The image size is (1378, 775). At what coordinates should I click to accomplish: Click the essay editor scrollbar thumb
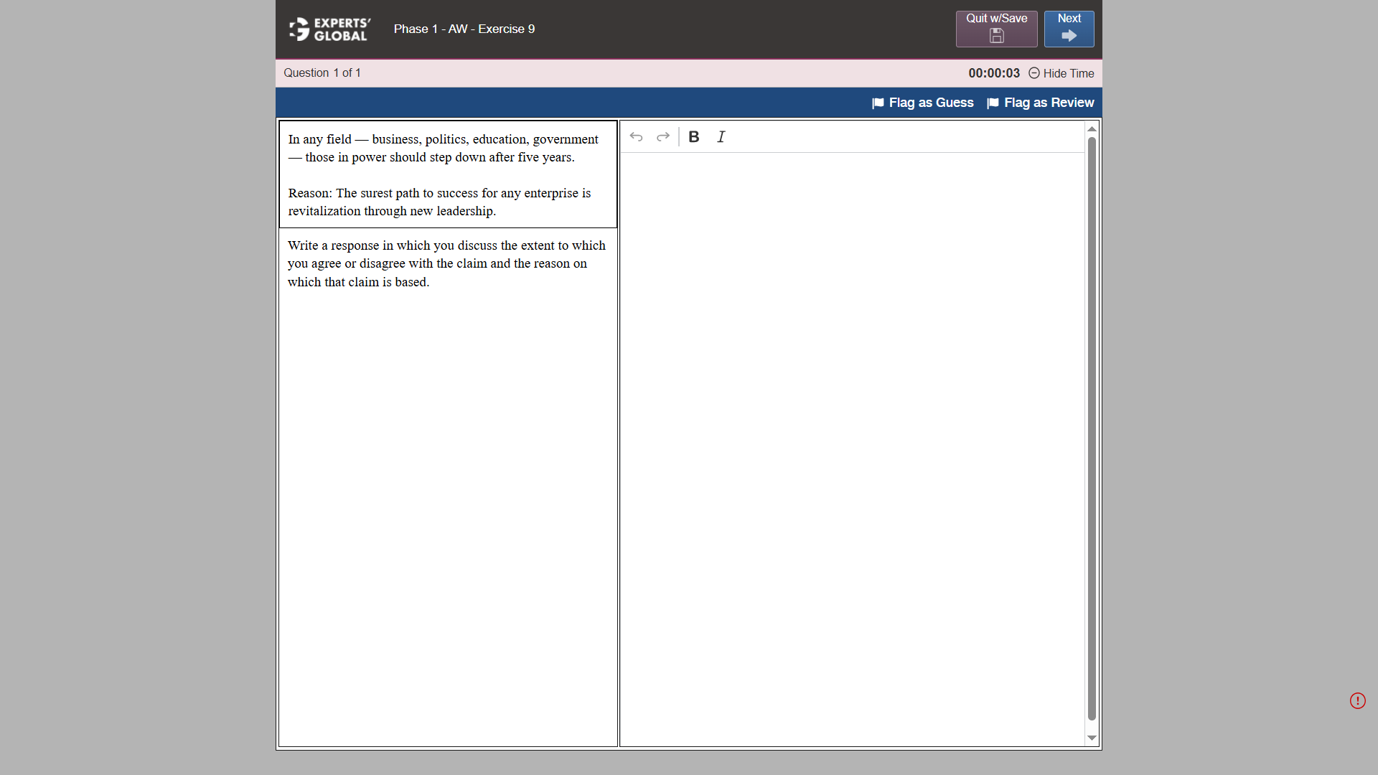(1092, 428)
